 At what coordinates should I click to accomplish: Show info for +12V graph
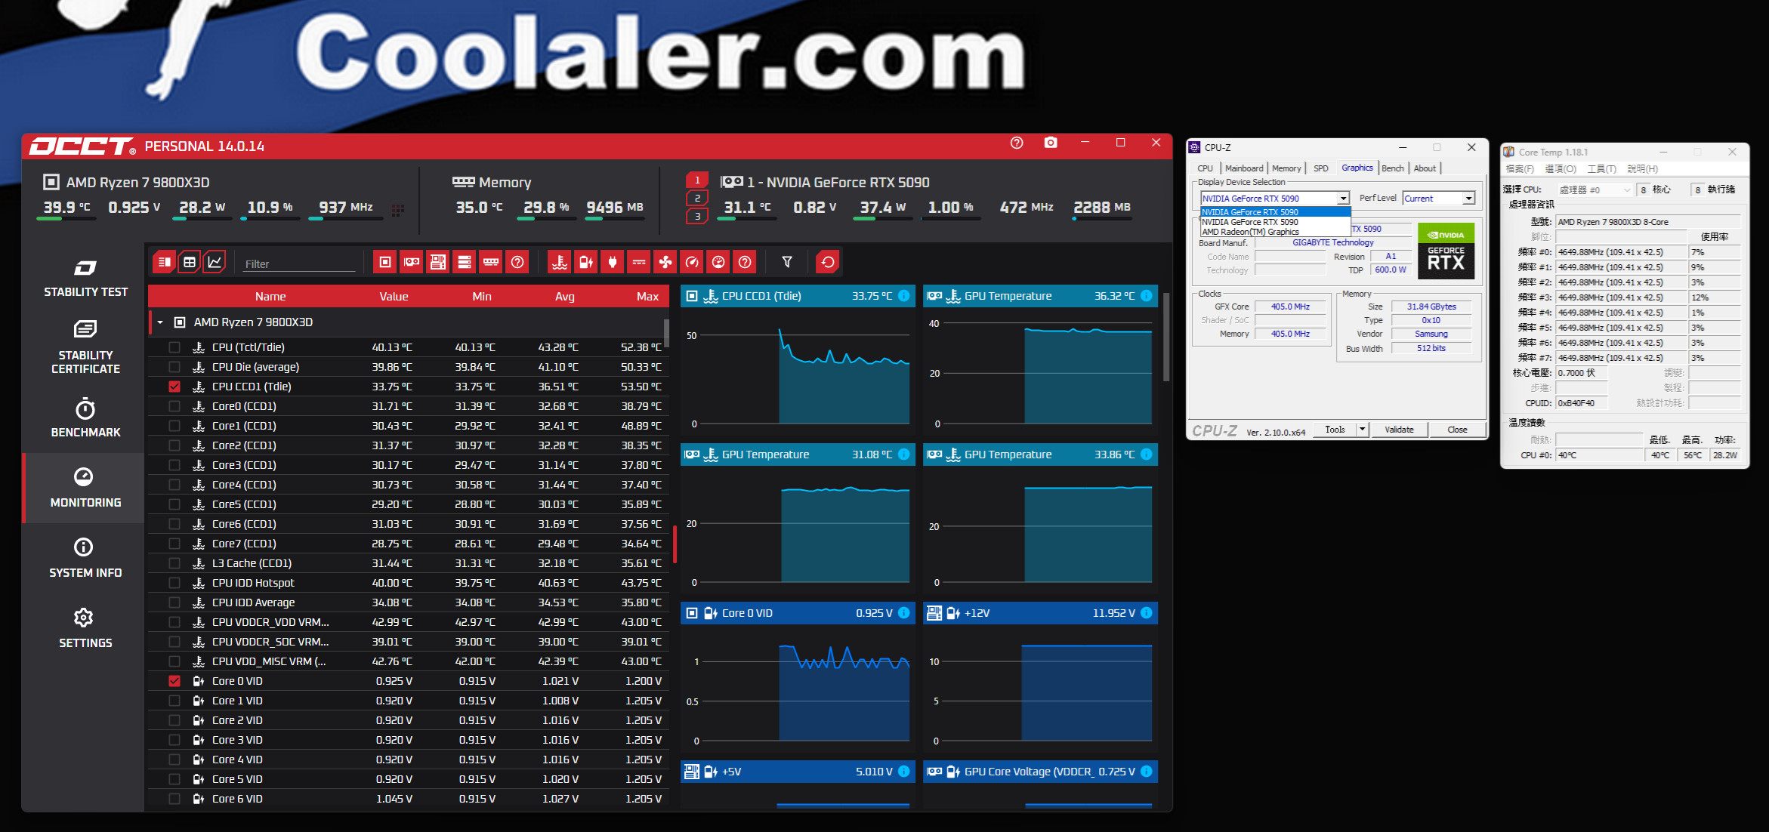[1146, 613]
